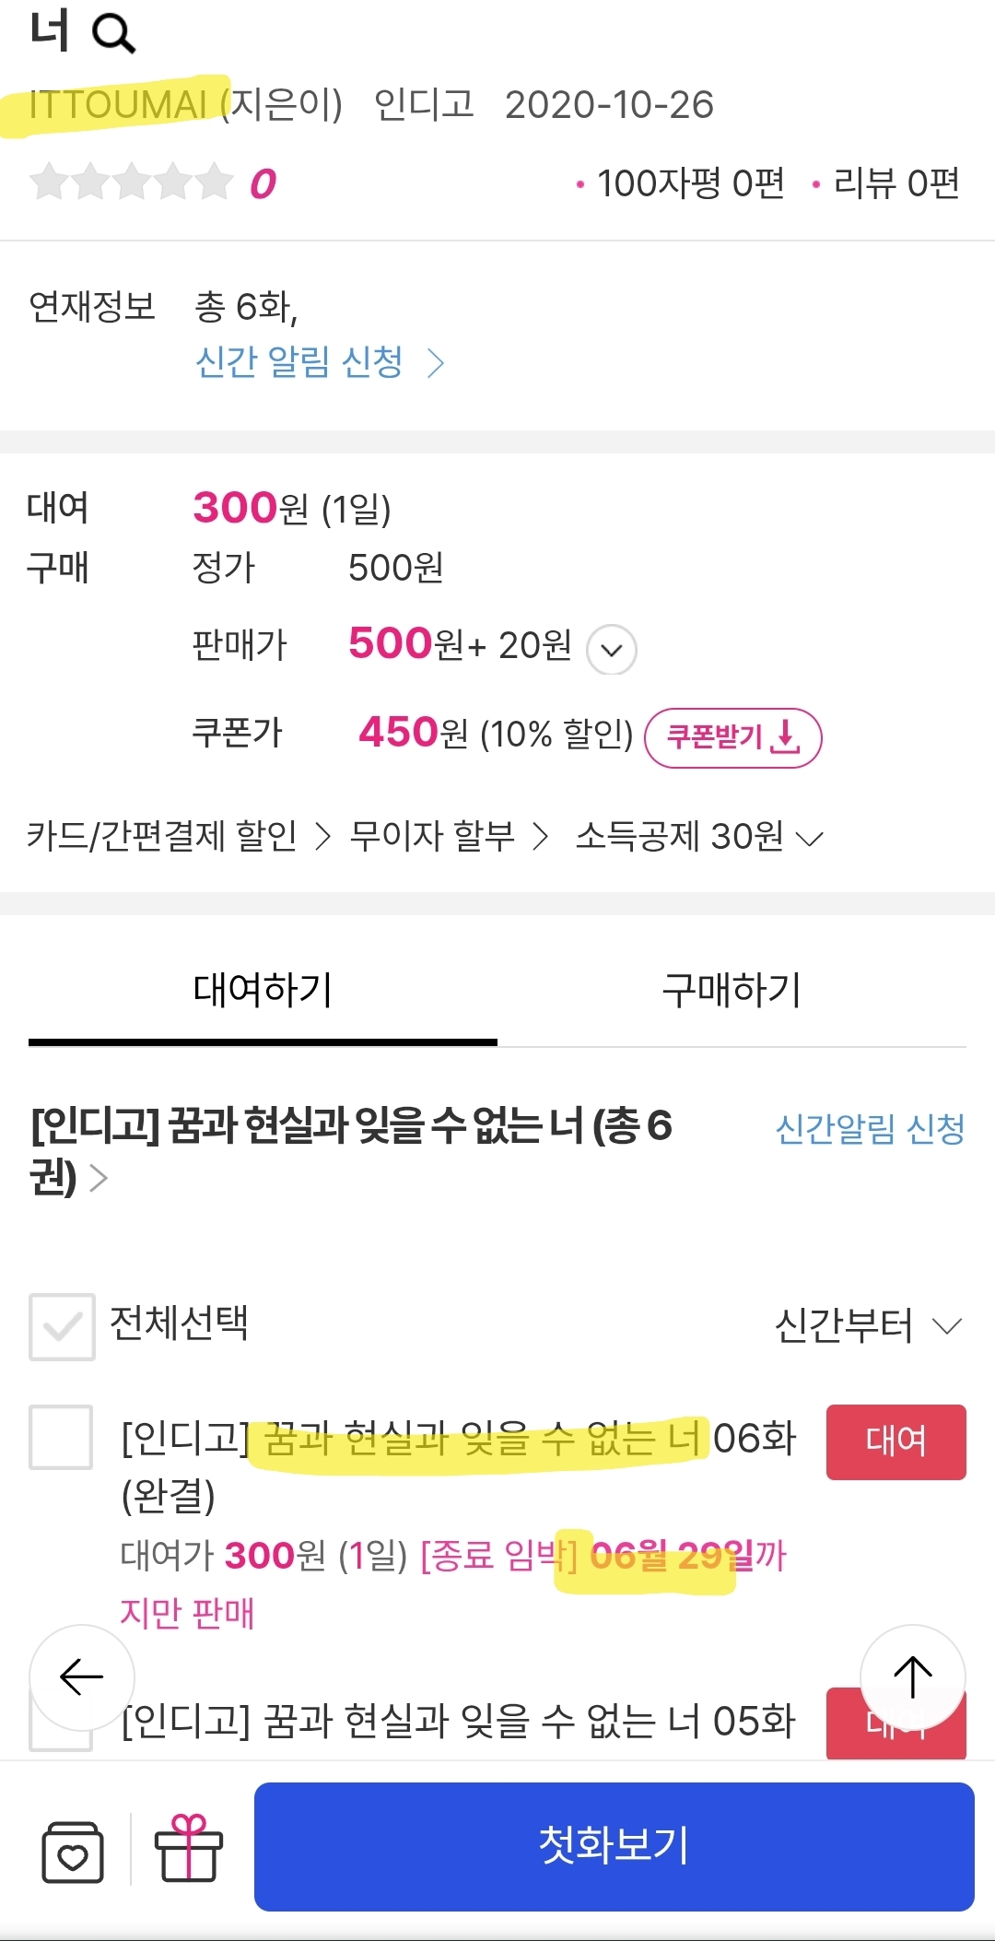Screen dimensions: 995x1941
Task: Download coupon via 쿠폰받기 button
Action: [x=732, y=737]
